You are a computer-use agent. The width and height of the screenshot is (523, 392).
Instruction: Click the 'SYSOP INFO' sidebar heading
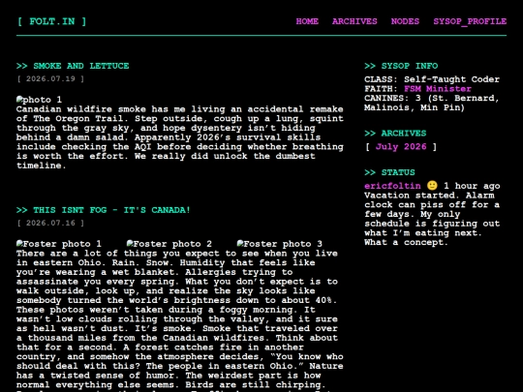(x=401, y=66)
